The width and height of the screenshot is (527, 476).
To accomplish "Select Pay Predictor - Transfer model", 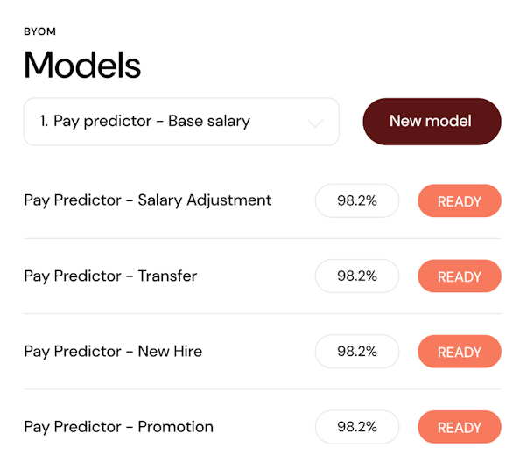I will tap(110, 276).
